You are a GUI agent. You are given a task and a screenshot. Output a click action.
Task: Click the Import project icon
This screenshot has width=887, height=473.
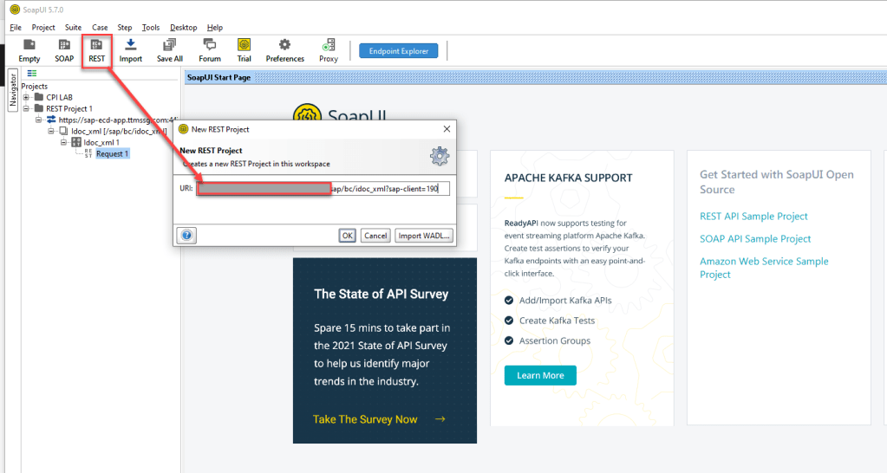coord(131,50)
